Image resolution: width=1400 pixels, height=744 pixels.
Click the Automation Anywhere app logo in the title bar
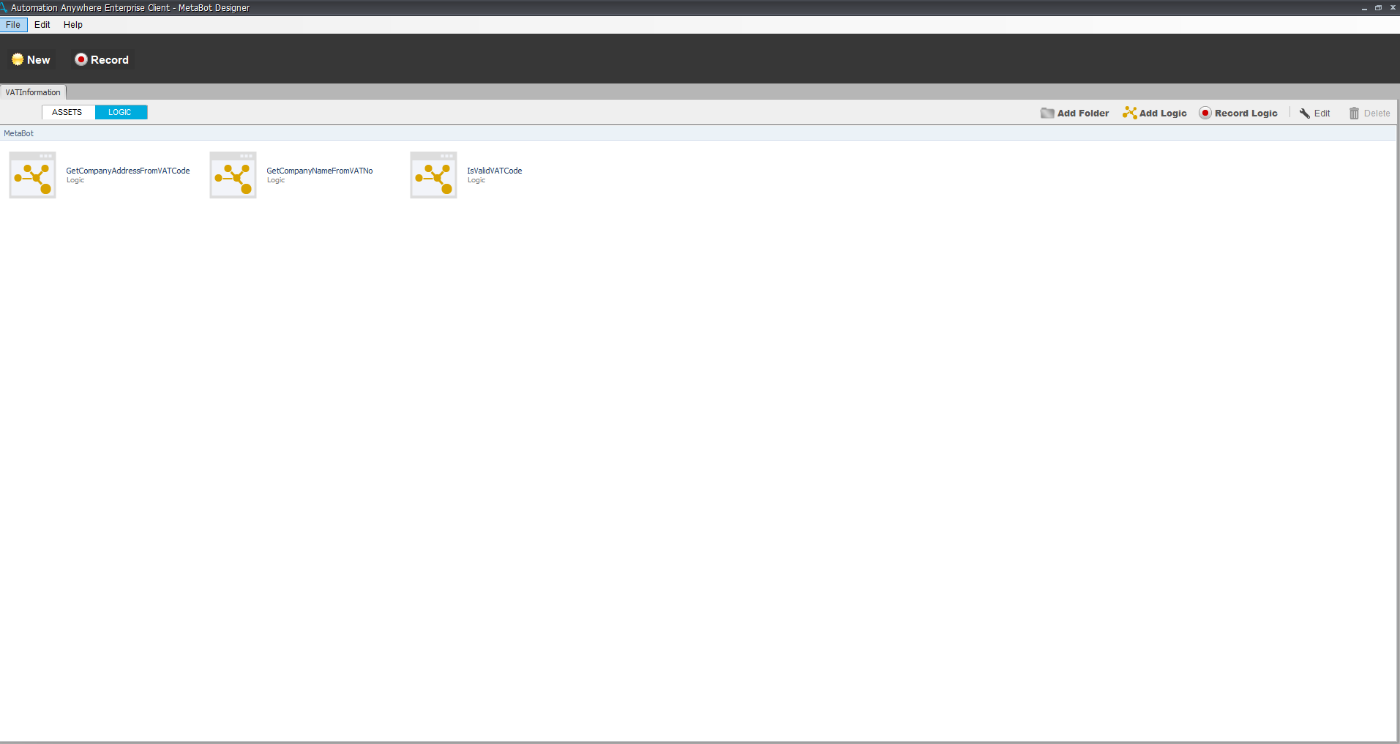pos(4,7)
